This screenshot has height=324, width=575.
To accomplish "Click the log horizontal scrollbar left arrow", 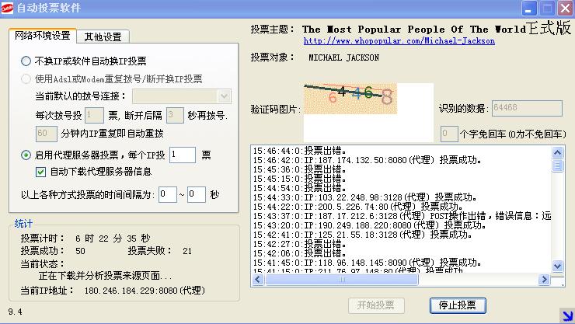I will pos(257,280).
